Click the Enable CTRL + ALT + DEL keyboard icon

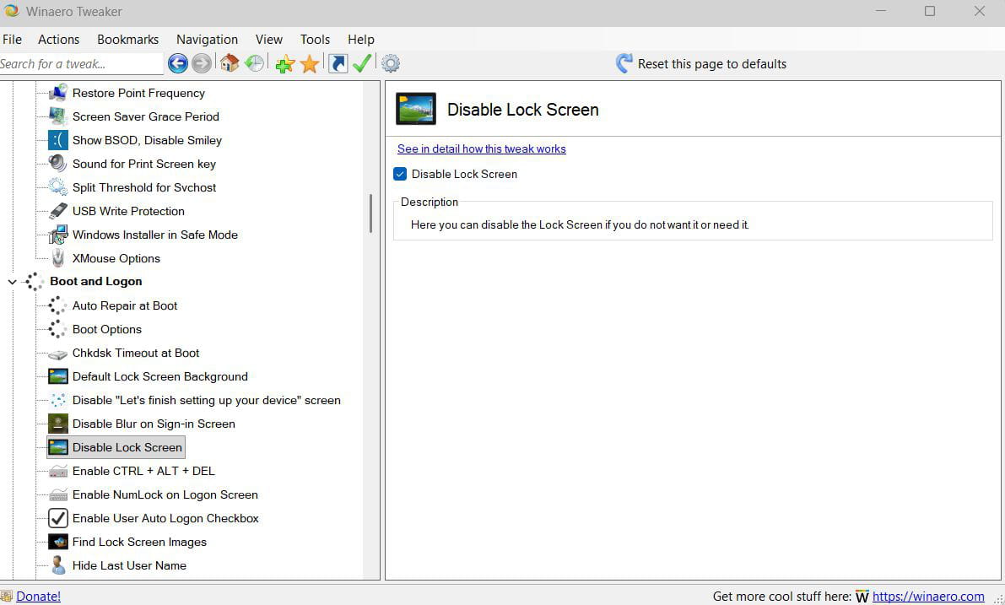coord(57,471)
